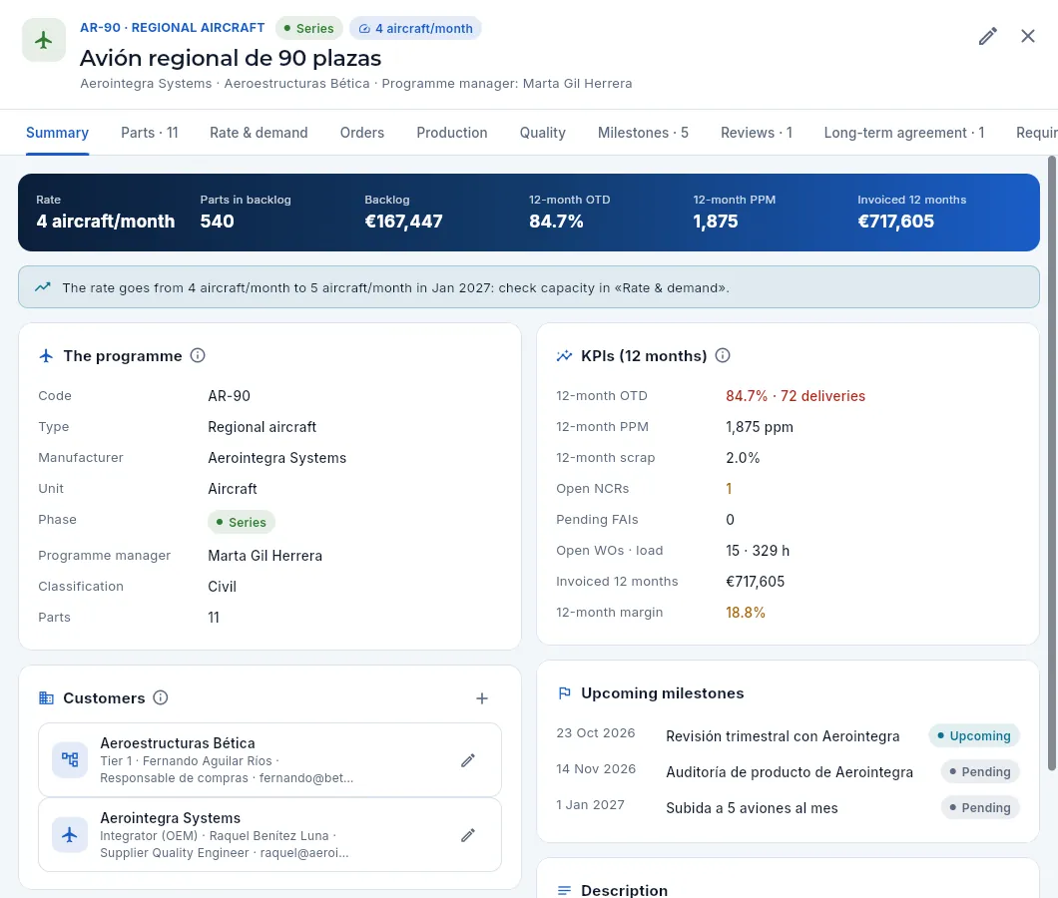Open the Orders tab
Image resolution: width=1058 pixels, height=898 pixels.
click(x=362, y=133)
